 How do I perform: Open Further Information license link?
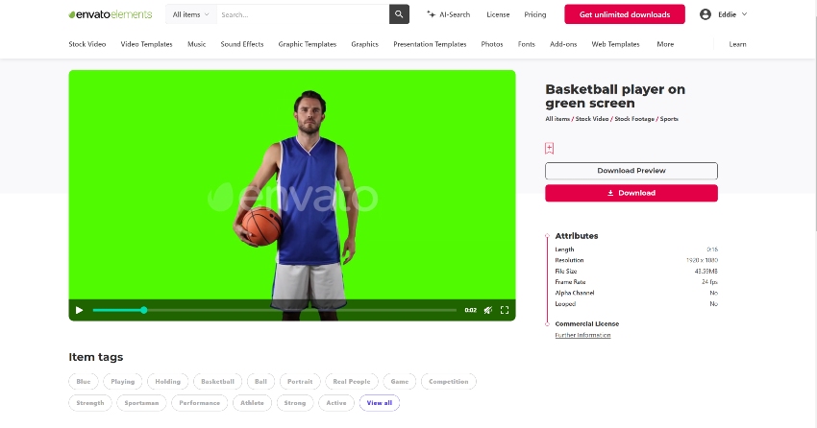(582, 335)
